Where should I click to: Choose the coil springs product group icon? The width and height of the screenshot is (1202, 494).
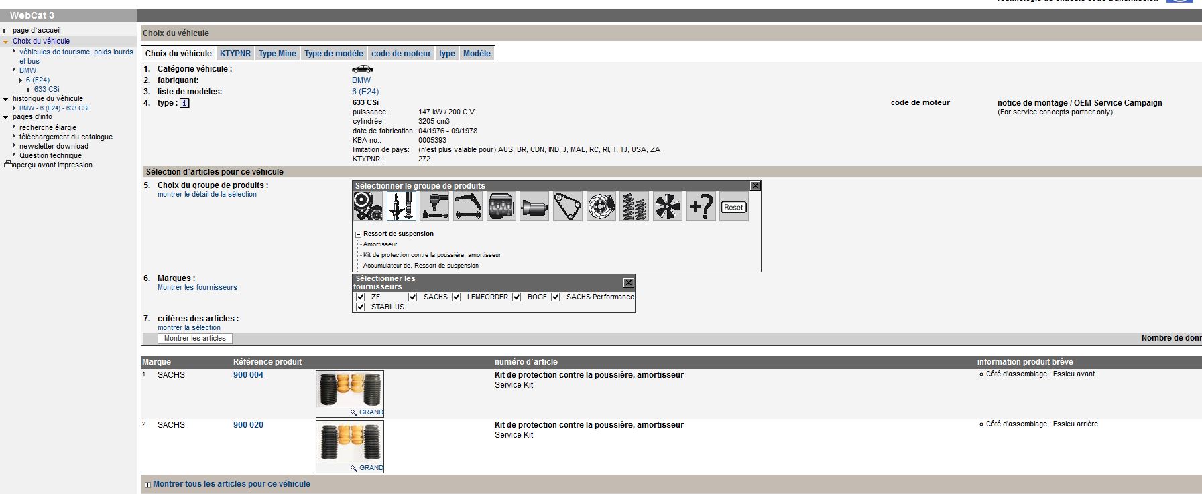tap(634, 206)
